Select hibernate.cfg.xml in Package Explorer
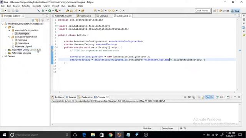This screenshot has width=246, height=138. click(23, 46)
